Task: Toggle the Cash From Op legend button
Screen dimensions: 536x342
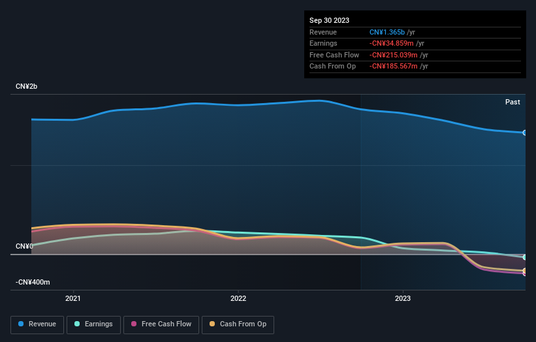Action: 238,324
